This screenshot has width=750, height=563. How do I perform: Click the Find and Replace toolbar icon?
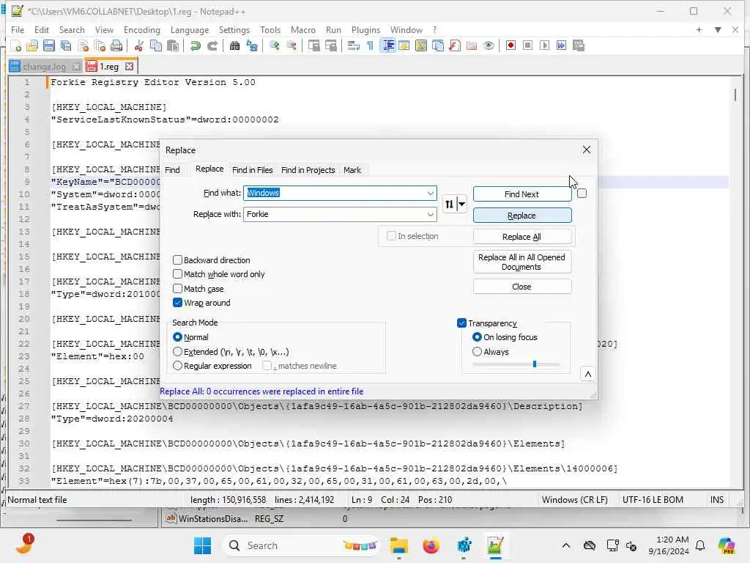click(252, 46)
